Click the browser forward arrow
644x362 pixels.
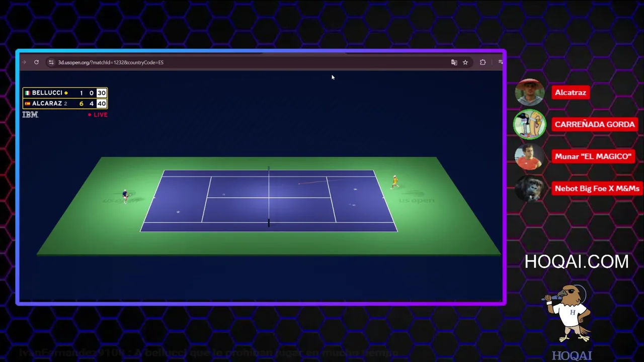(x=24, y=62)
